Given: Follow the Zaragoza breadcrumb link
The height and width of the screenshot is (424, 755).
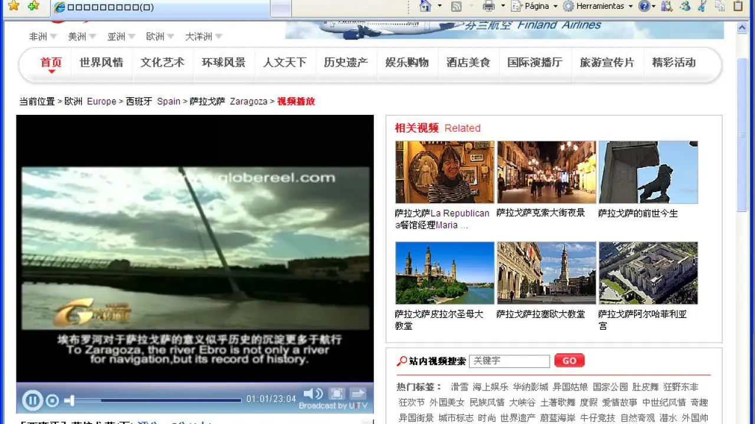Looking at the screenshot, I should (248, 101).
